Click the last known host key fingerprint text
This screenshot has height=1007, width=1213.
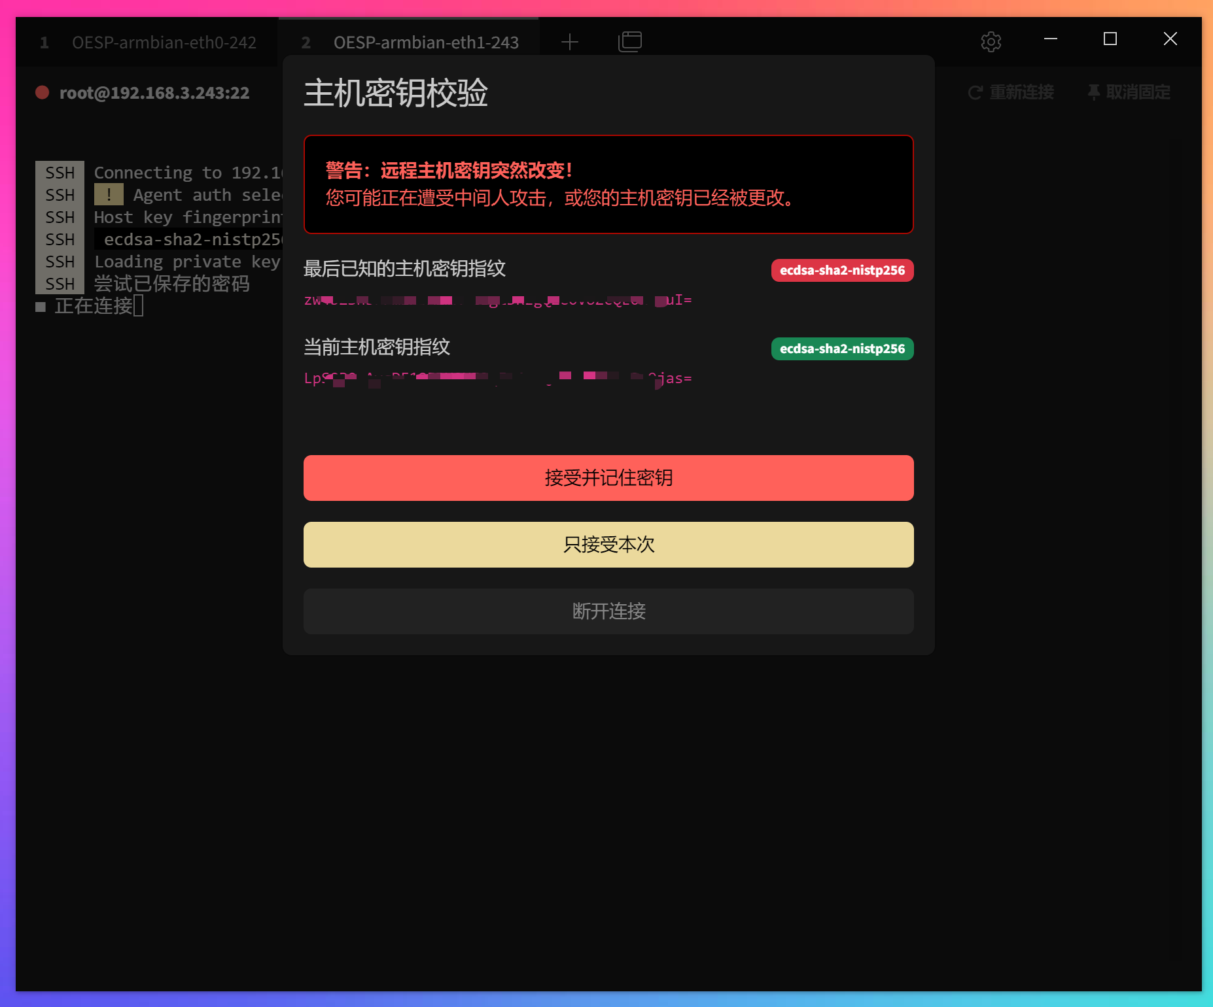coord(497,300)
